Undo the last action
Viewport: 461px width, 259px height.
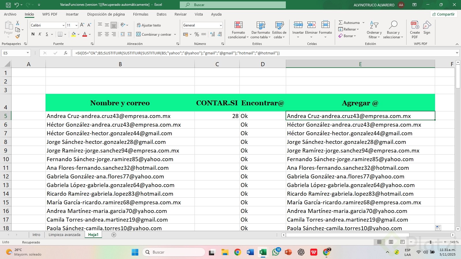pos(16,5)
